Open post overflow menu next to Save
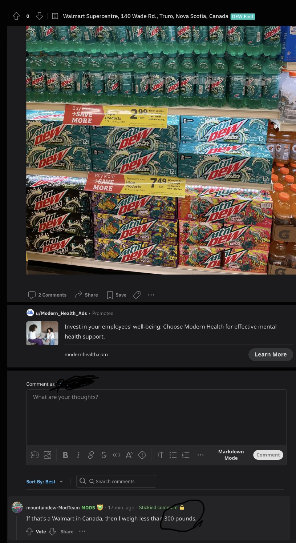296x543 pixels. (151, 295)
